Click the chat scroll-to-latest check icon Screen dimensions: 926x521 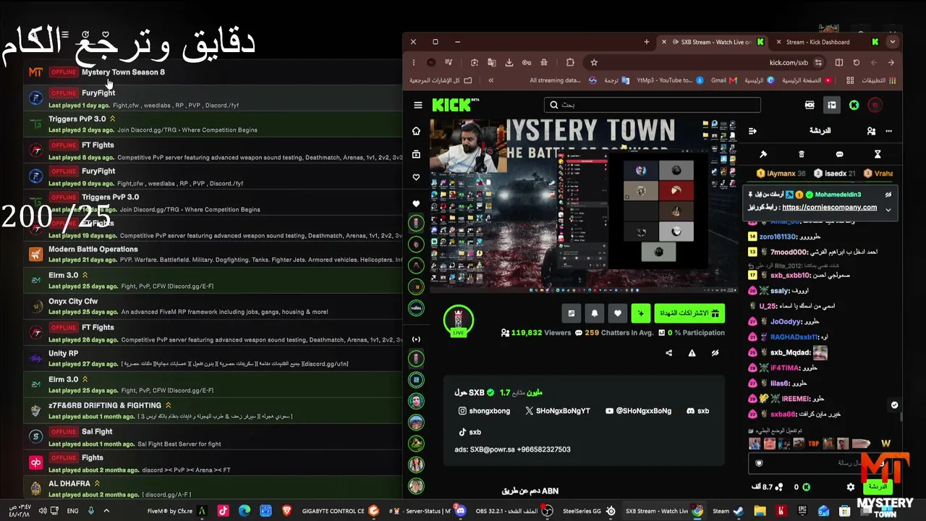[894, 405]
